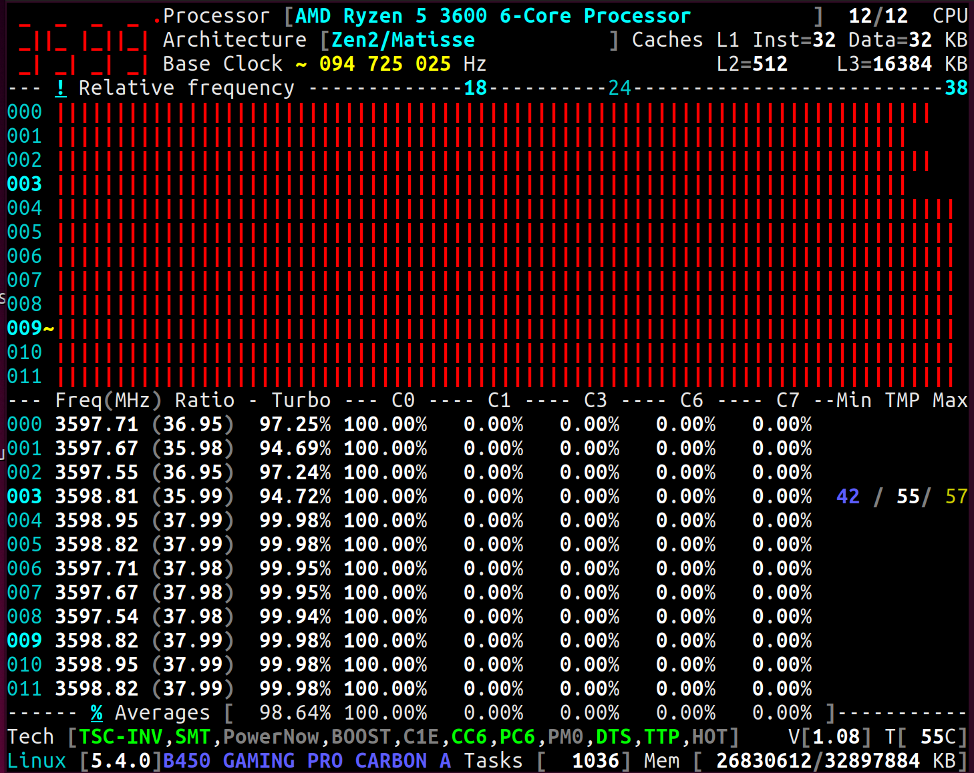Click the PC6 technology flag

(518, 737)
